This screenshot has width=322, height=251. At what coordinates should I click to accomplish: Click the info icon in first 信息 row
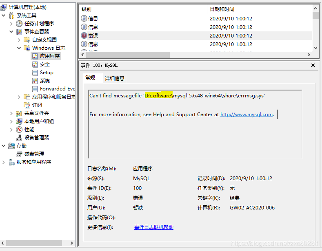click(84, 18)
